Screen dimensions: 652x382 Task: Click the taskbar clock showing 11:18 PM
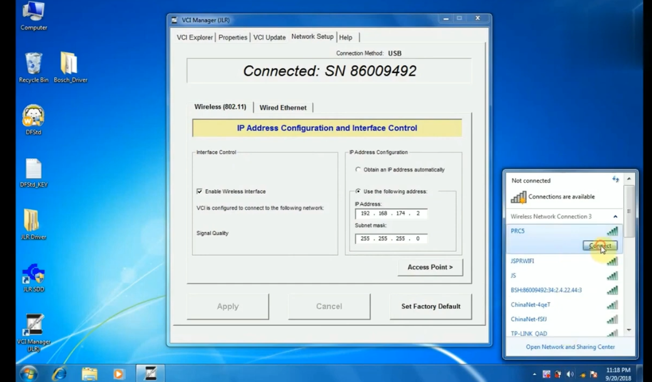click(618, 374)
